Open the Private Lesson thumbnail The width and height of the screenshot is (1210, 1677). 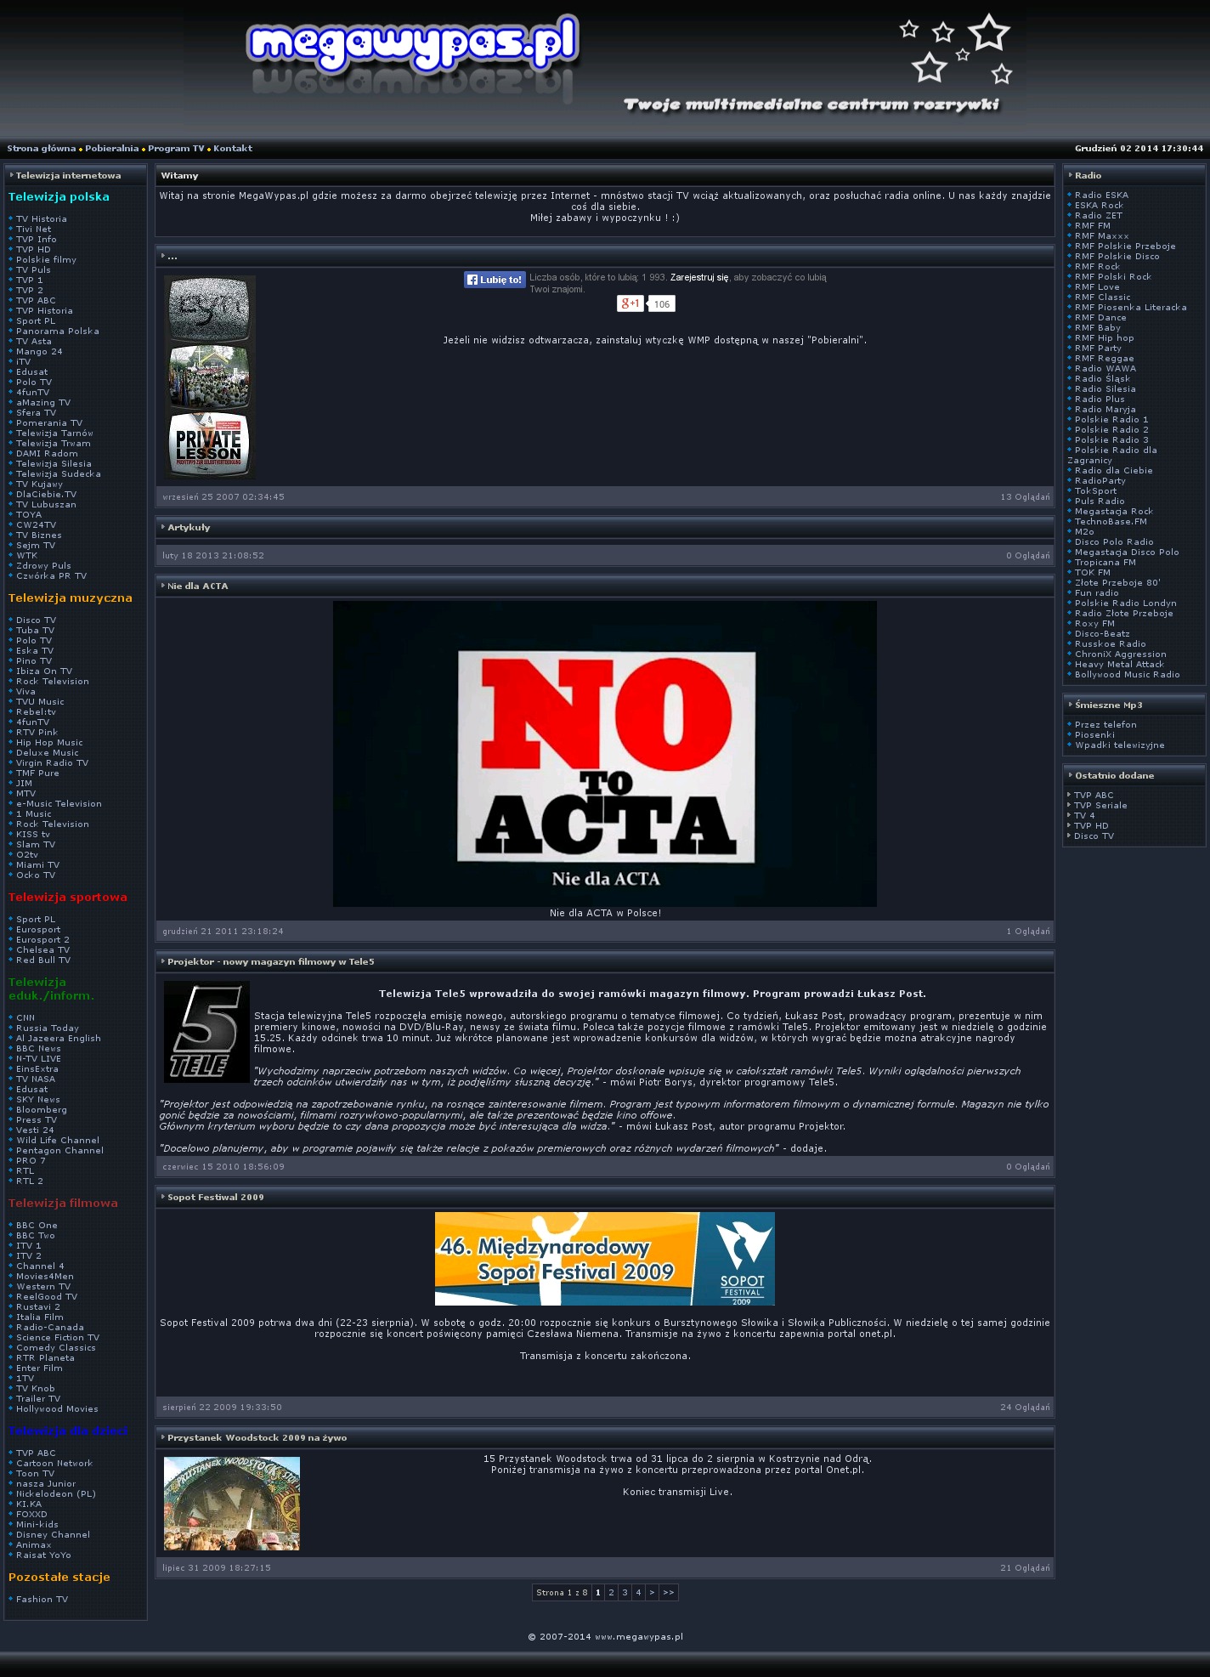(209, 444)
